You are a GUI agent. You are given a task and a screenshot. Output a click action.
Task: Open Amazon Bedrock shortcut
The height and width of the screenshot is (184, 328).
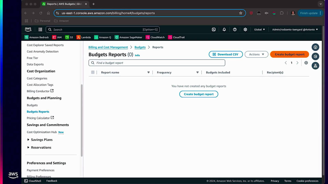pos(37,37)
